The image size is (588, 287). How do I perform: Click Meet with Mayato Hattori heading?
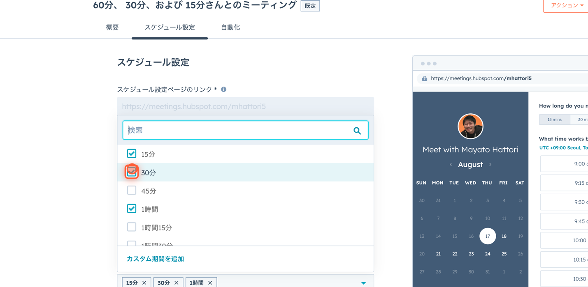tap(470, 149)
